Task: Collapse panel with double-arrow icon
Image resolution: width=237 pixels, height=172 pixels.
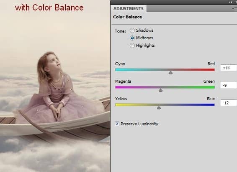Action: (231, 2)
